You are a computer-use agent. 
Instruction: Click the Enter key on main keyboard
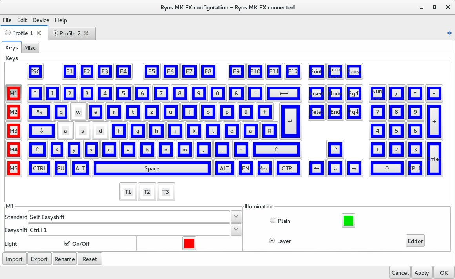pos(290,121)
